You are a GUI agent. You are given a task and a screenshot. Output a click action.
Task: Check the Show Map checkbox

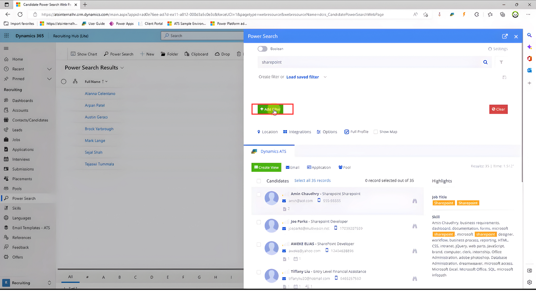pyautogui.click(x=376, y=132)
